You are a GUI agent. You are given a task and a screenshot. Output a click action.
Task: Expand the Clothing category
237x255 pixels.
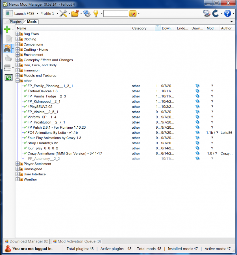click(x=18, y=39)
